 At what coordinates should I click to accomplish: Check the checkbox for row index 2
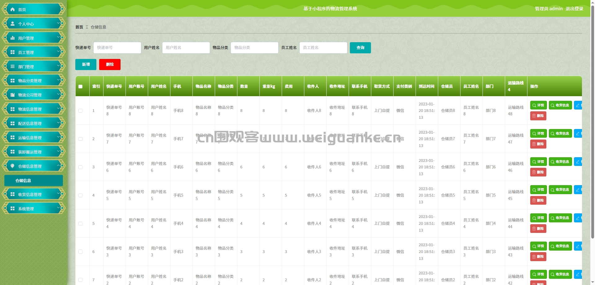point(81,139)
